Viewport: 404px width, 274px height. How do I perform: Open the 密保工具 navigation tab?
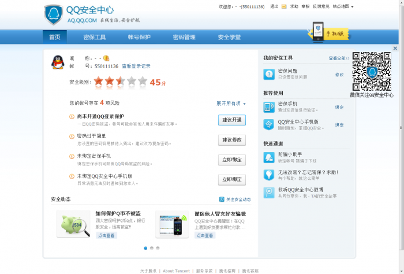tap(95, 37)
